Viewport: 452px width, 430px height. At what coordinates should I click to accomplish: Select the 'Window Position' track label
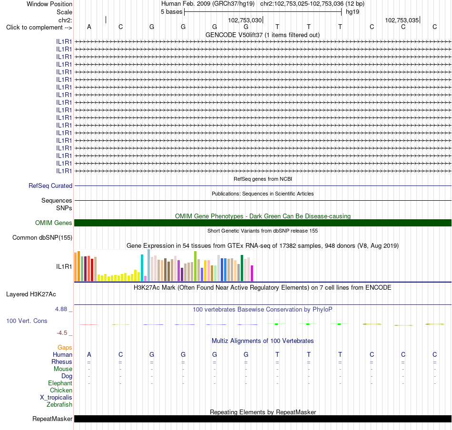[x=49, y=4]
